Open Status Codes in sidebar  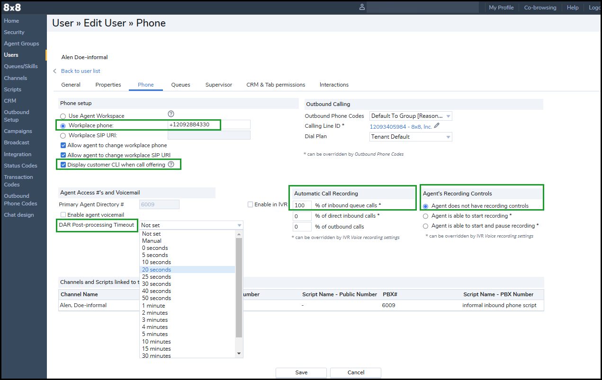coord(20,166)
